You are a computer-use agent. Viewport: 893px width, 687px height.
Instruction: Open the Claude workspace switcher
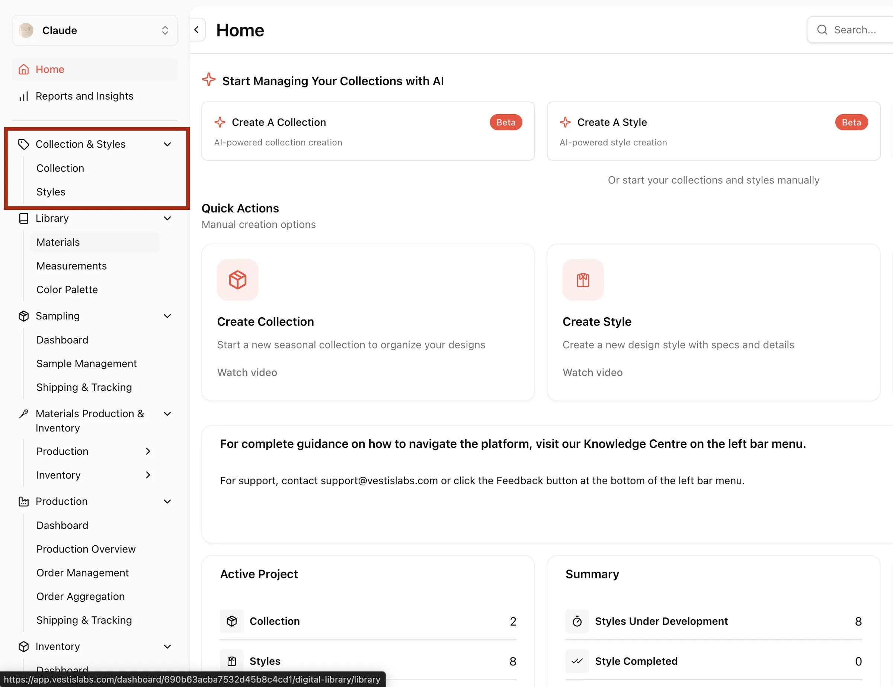point(95,31)
